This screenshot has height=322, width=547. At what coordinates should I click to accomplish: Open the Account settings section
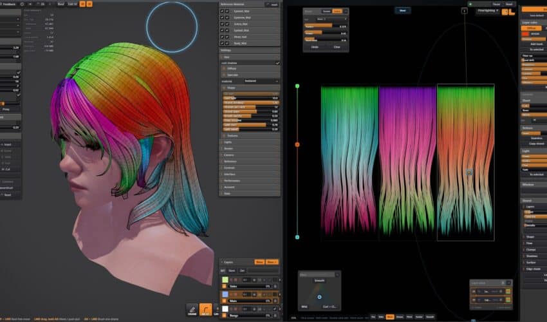[250, 187]
